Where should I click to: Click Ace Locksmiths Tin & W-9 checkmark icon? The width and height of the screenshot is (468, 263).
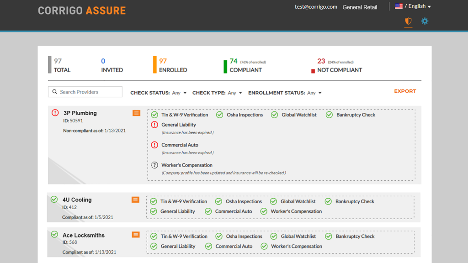(x=154, y=237)
